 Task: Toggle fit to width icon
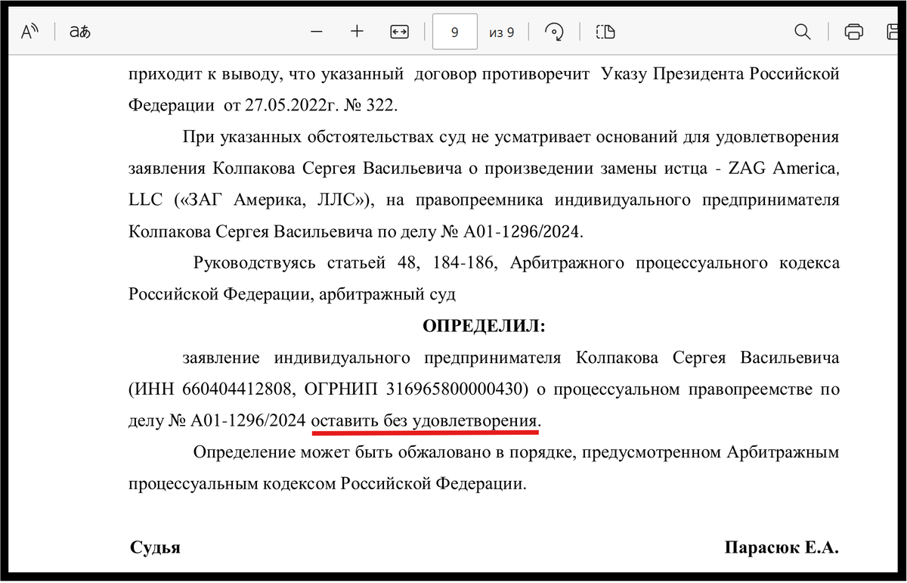pyautogui.click(x=399, y=32)
